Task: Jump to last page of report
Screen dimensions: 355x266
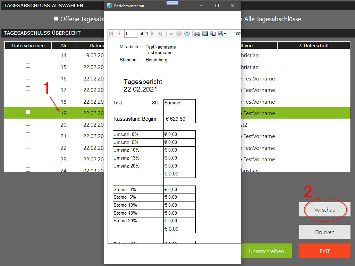Action: pyautogui.click(x=160, y=34)
